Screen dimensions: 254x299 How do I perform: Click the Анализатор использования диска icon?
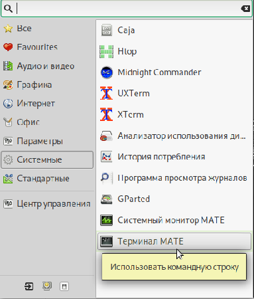coord(107,136)
